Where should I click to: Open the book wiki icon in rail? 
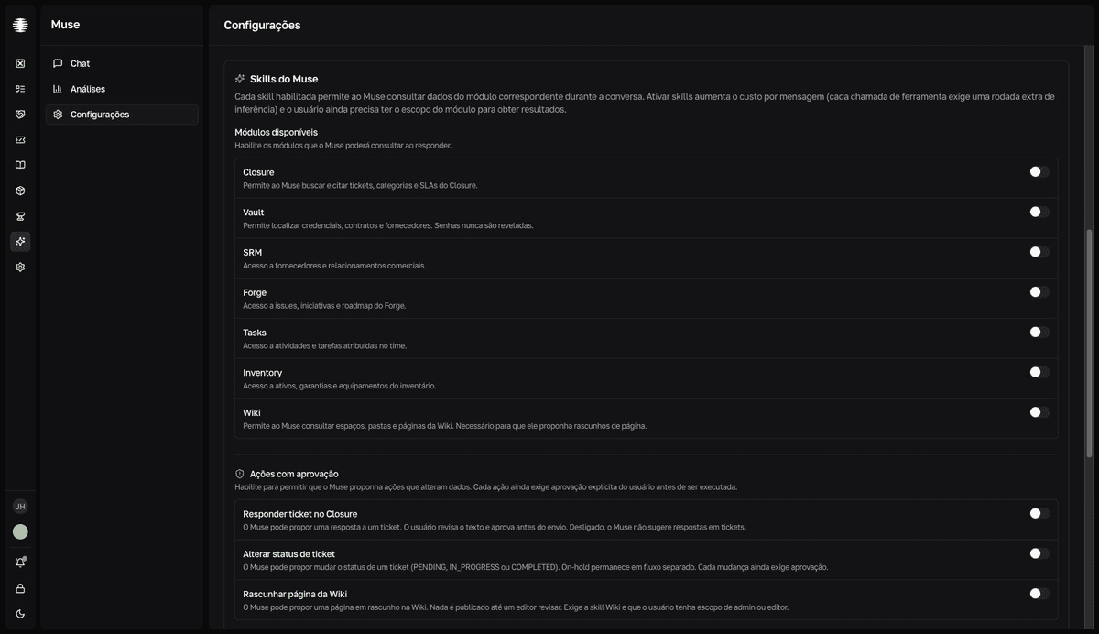click(x=20, y=165)
